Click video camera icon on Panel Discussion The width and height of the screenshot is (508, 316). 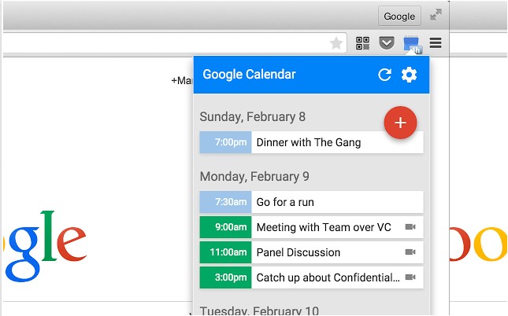coord(410,252)
